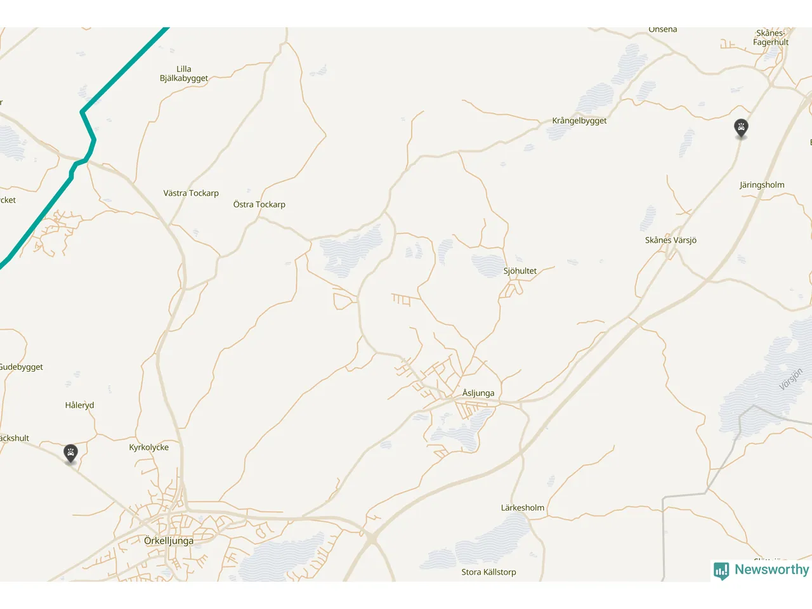Select the Håleryd label
812x609 pixels.
pos(79,405)
